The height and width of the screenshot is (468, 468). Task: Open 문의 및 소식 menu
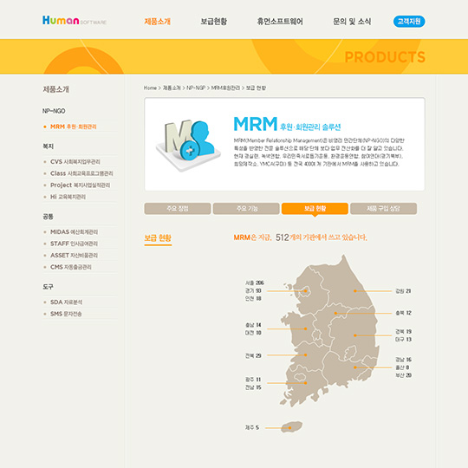click(x=352, y=22)
